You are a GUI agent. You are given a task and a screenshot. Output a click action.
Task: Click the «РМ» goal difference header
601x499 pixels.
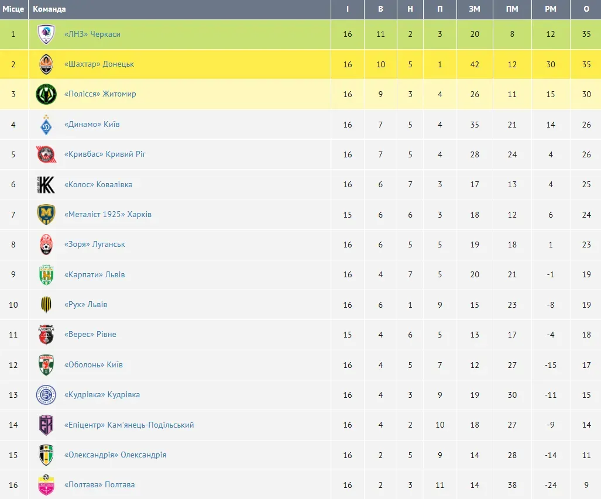pos(550,9)
